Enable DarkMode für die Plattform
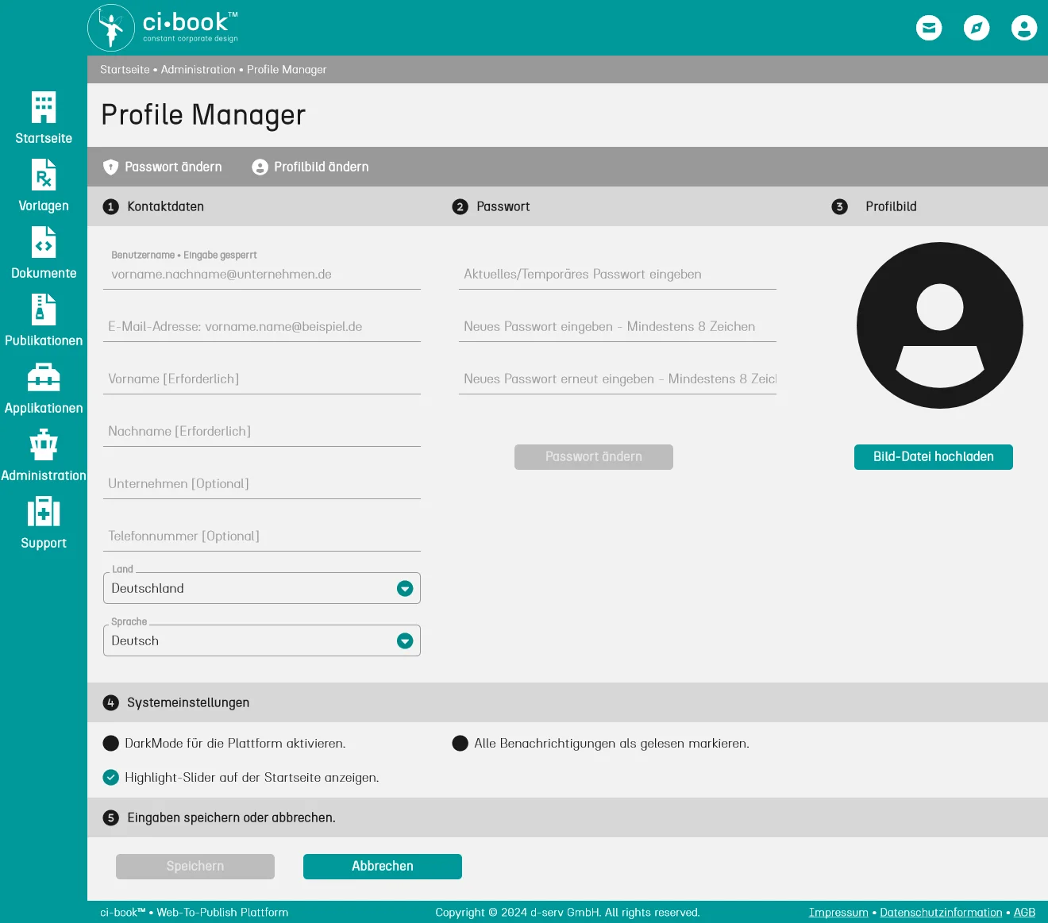Image resolution: width=1048 pixels, height=923 pixels. 111,744
